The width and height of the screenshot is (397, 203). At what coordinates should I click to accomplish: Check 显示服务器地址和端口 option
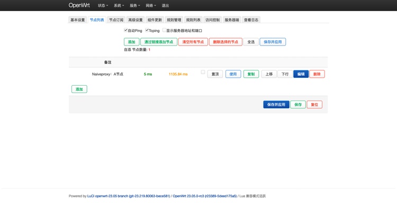click(x=164, y=30)
